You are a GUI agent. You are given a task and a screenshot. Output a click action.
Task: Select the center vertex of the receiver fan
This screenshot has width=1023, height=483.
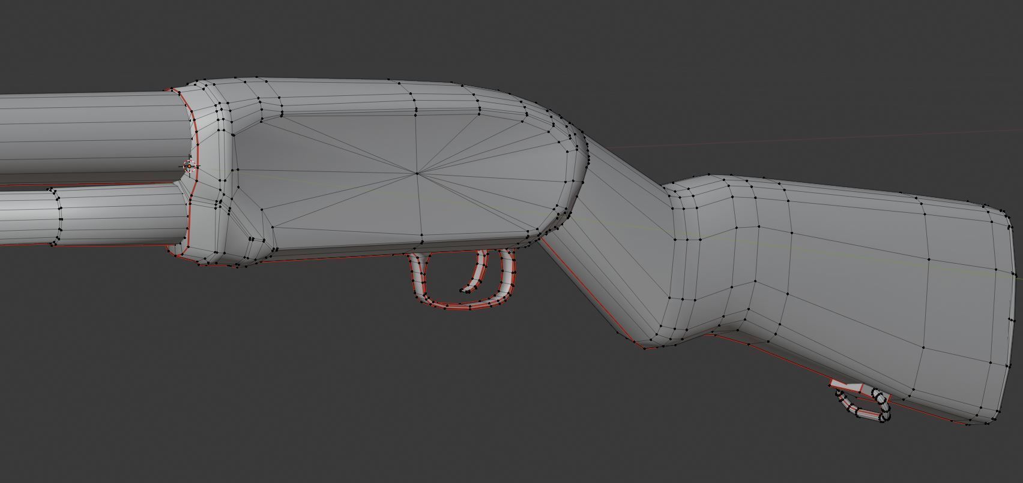[417, 173]
